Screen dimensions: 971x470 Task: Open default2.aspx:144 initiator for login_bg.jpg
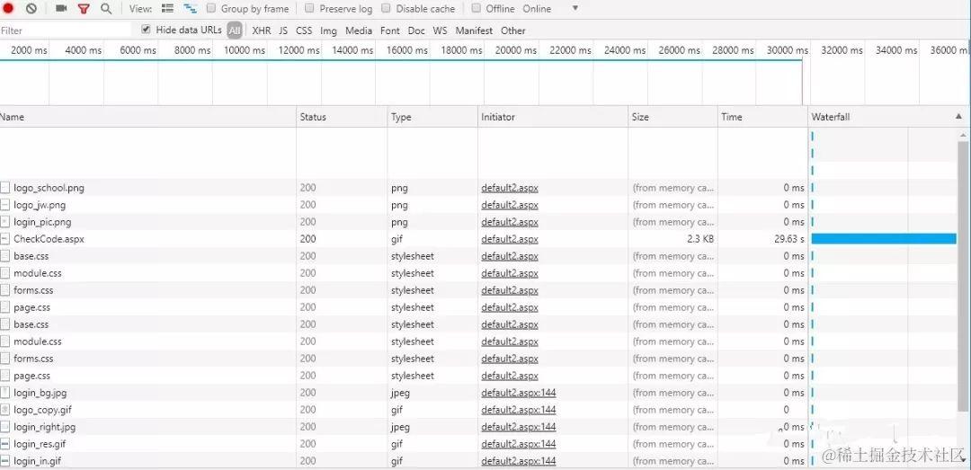pos(519,393)
